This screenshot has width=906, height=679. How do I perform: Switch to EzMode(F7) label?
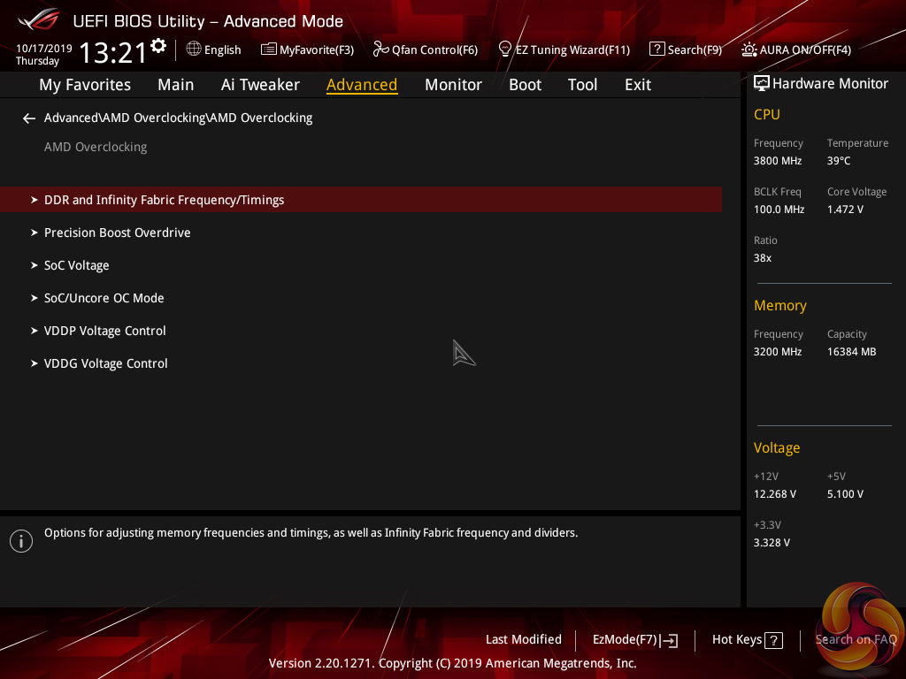(625, 640)
